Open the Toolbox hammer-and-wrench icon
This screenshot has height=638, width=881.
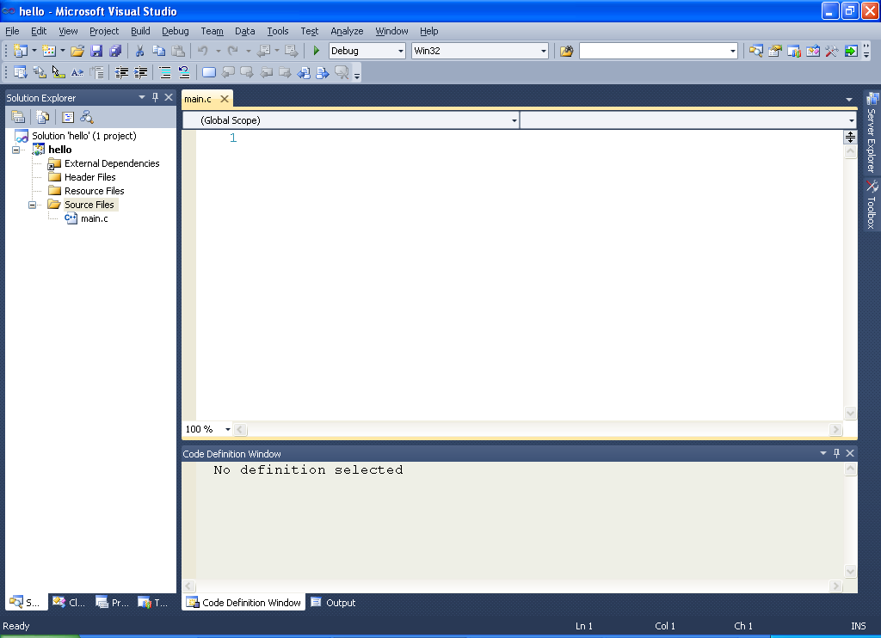(x=832, y=51)
